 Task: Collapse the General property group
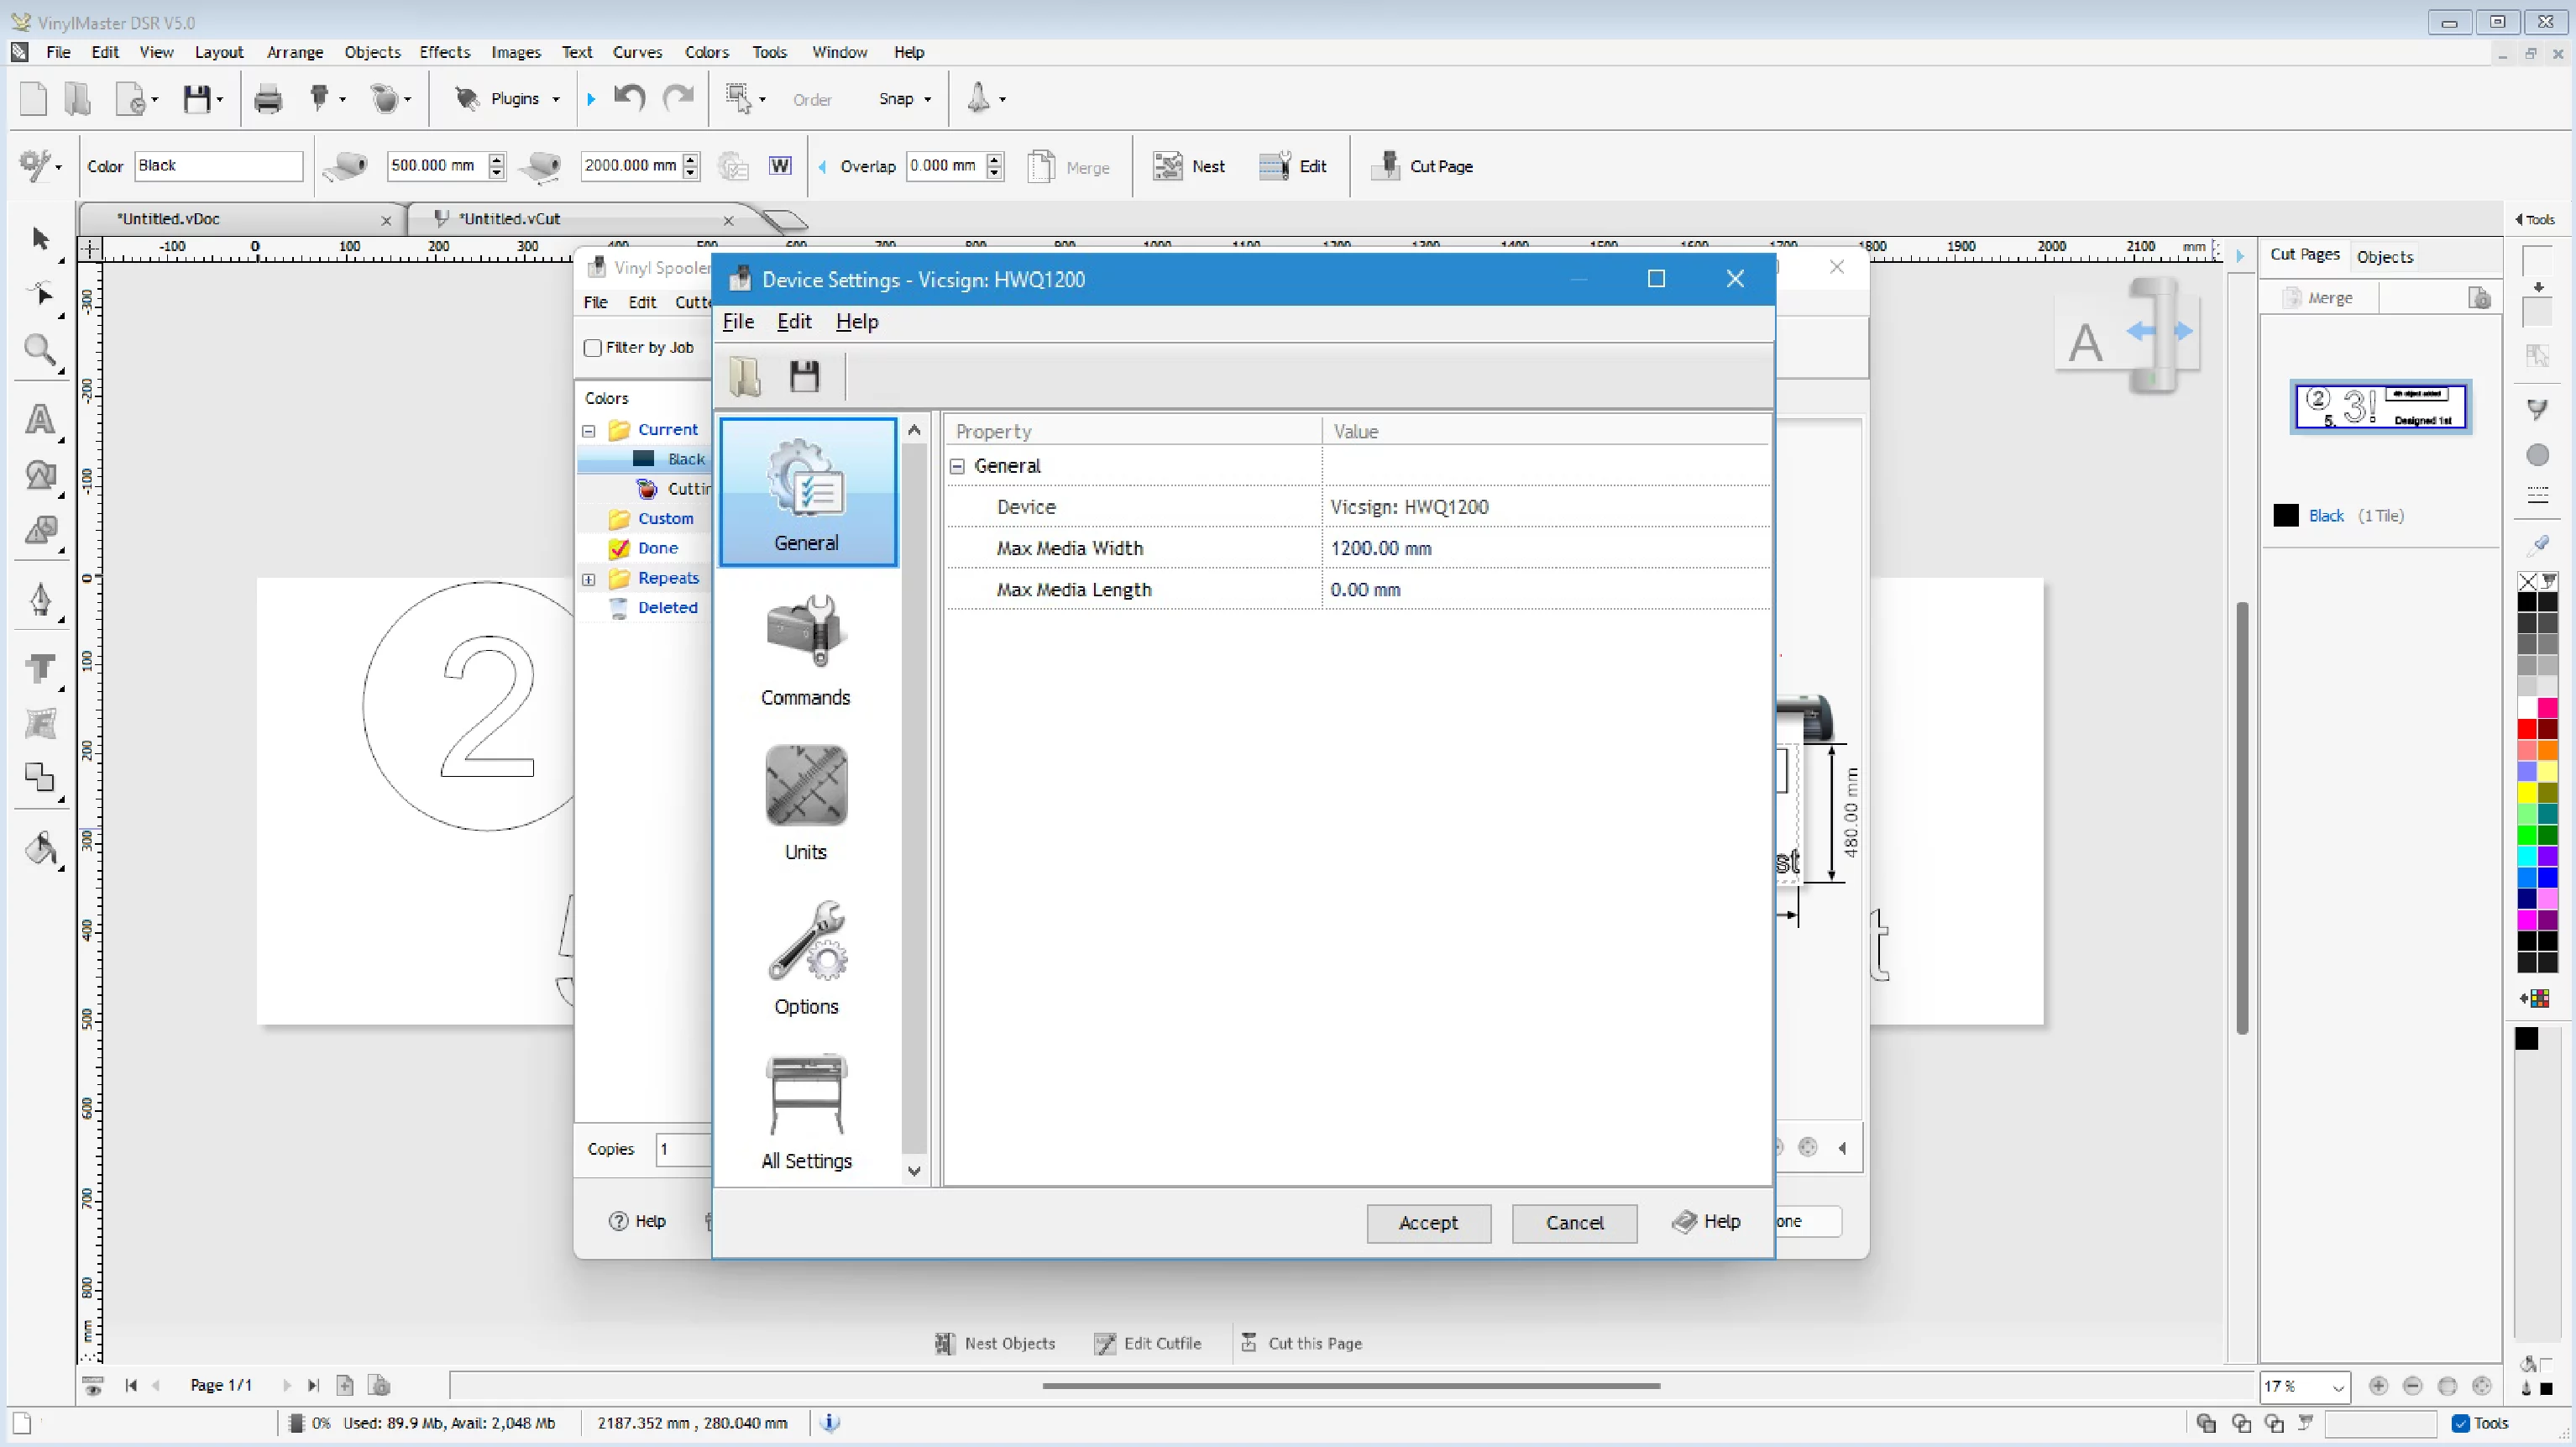(957, 466)
